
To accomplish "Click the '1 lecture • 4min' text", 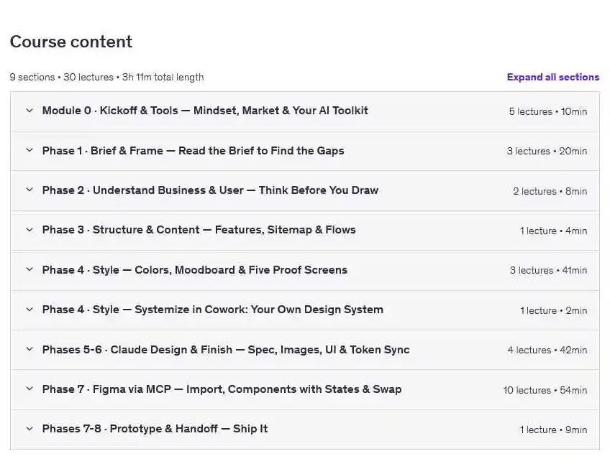I will click(553, 231).
